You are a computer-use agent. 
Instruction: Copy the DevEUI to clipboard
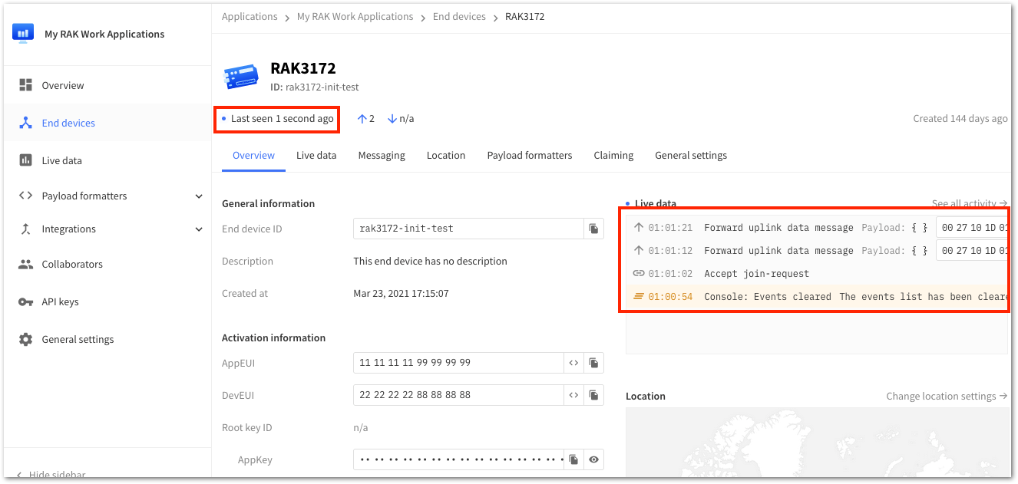coord(593,395)
